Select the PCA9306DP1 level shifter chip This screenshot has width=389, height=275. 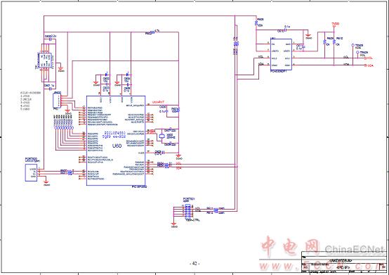(281, 55)
